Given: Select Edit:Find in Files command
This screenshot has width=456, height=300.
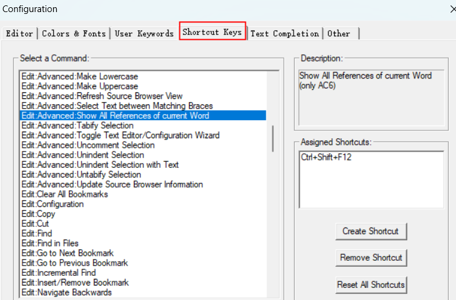Looking at the screenshot, I should 50,243.
